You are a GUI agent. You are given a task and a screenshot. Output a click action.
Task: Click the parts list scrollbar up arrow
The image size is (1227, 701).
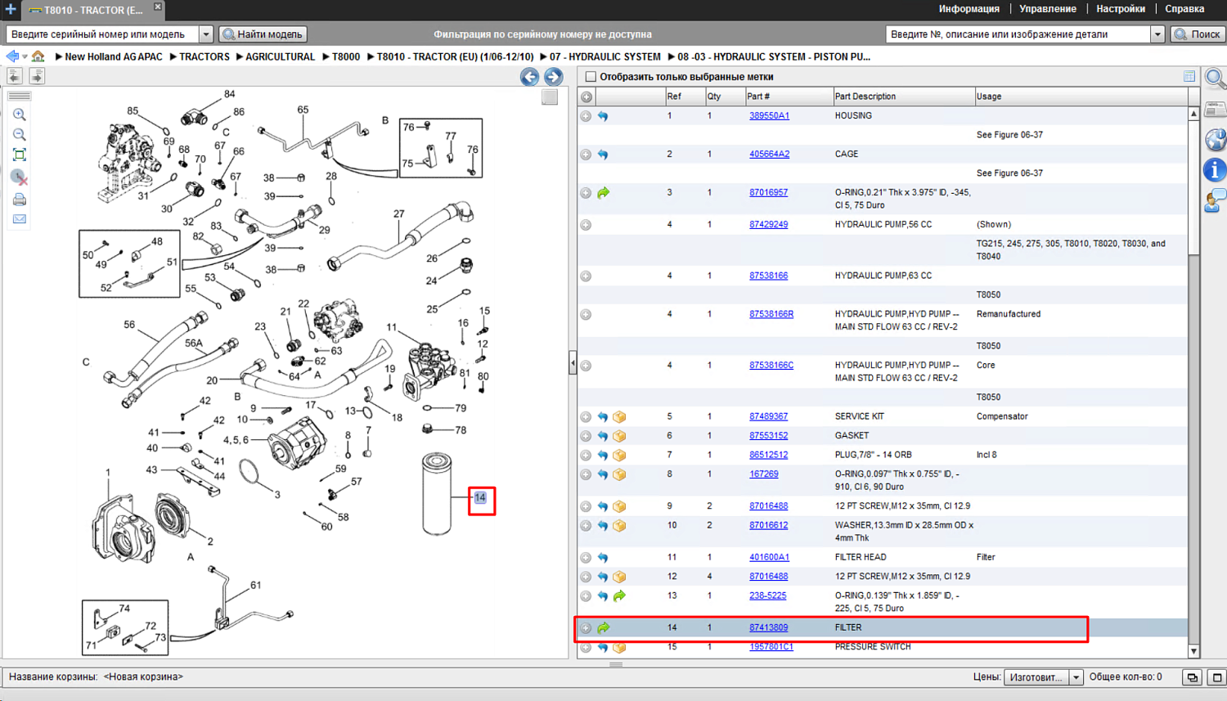point(1193,114)
